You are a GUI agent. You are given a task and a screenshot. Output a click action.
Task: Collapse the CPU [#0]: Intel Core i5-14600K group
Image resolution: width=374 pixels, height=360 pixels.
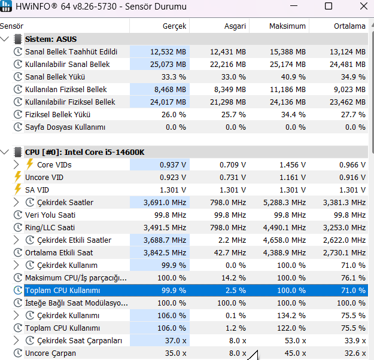[x=5, y=152]
